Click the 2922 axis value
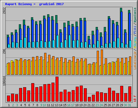The image size is (138, 108). pyautogui.click(x=4, y=11)
